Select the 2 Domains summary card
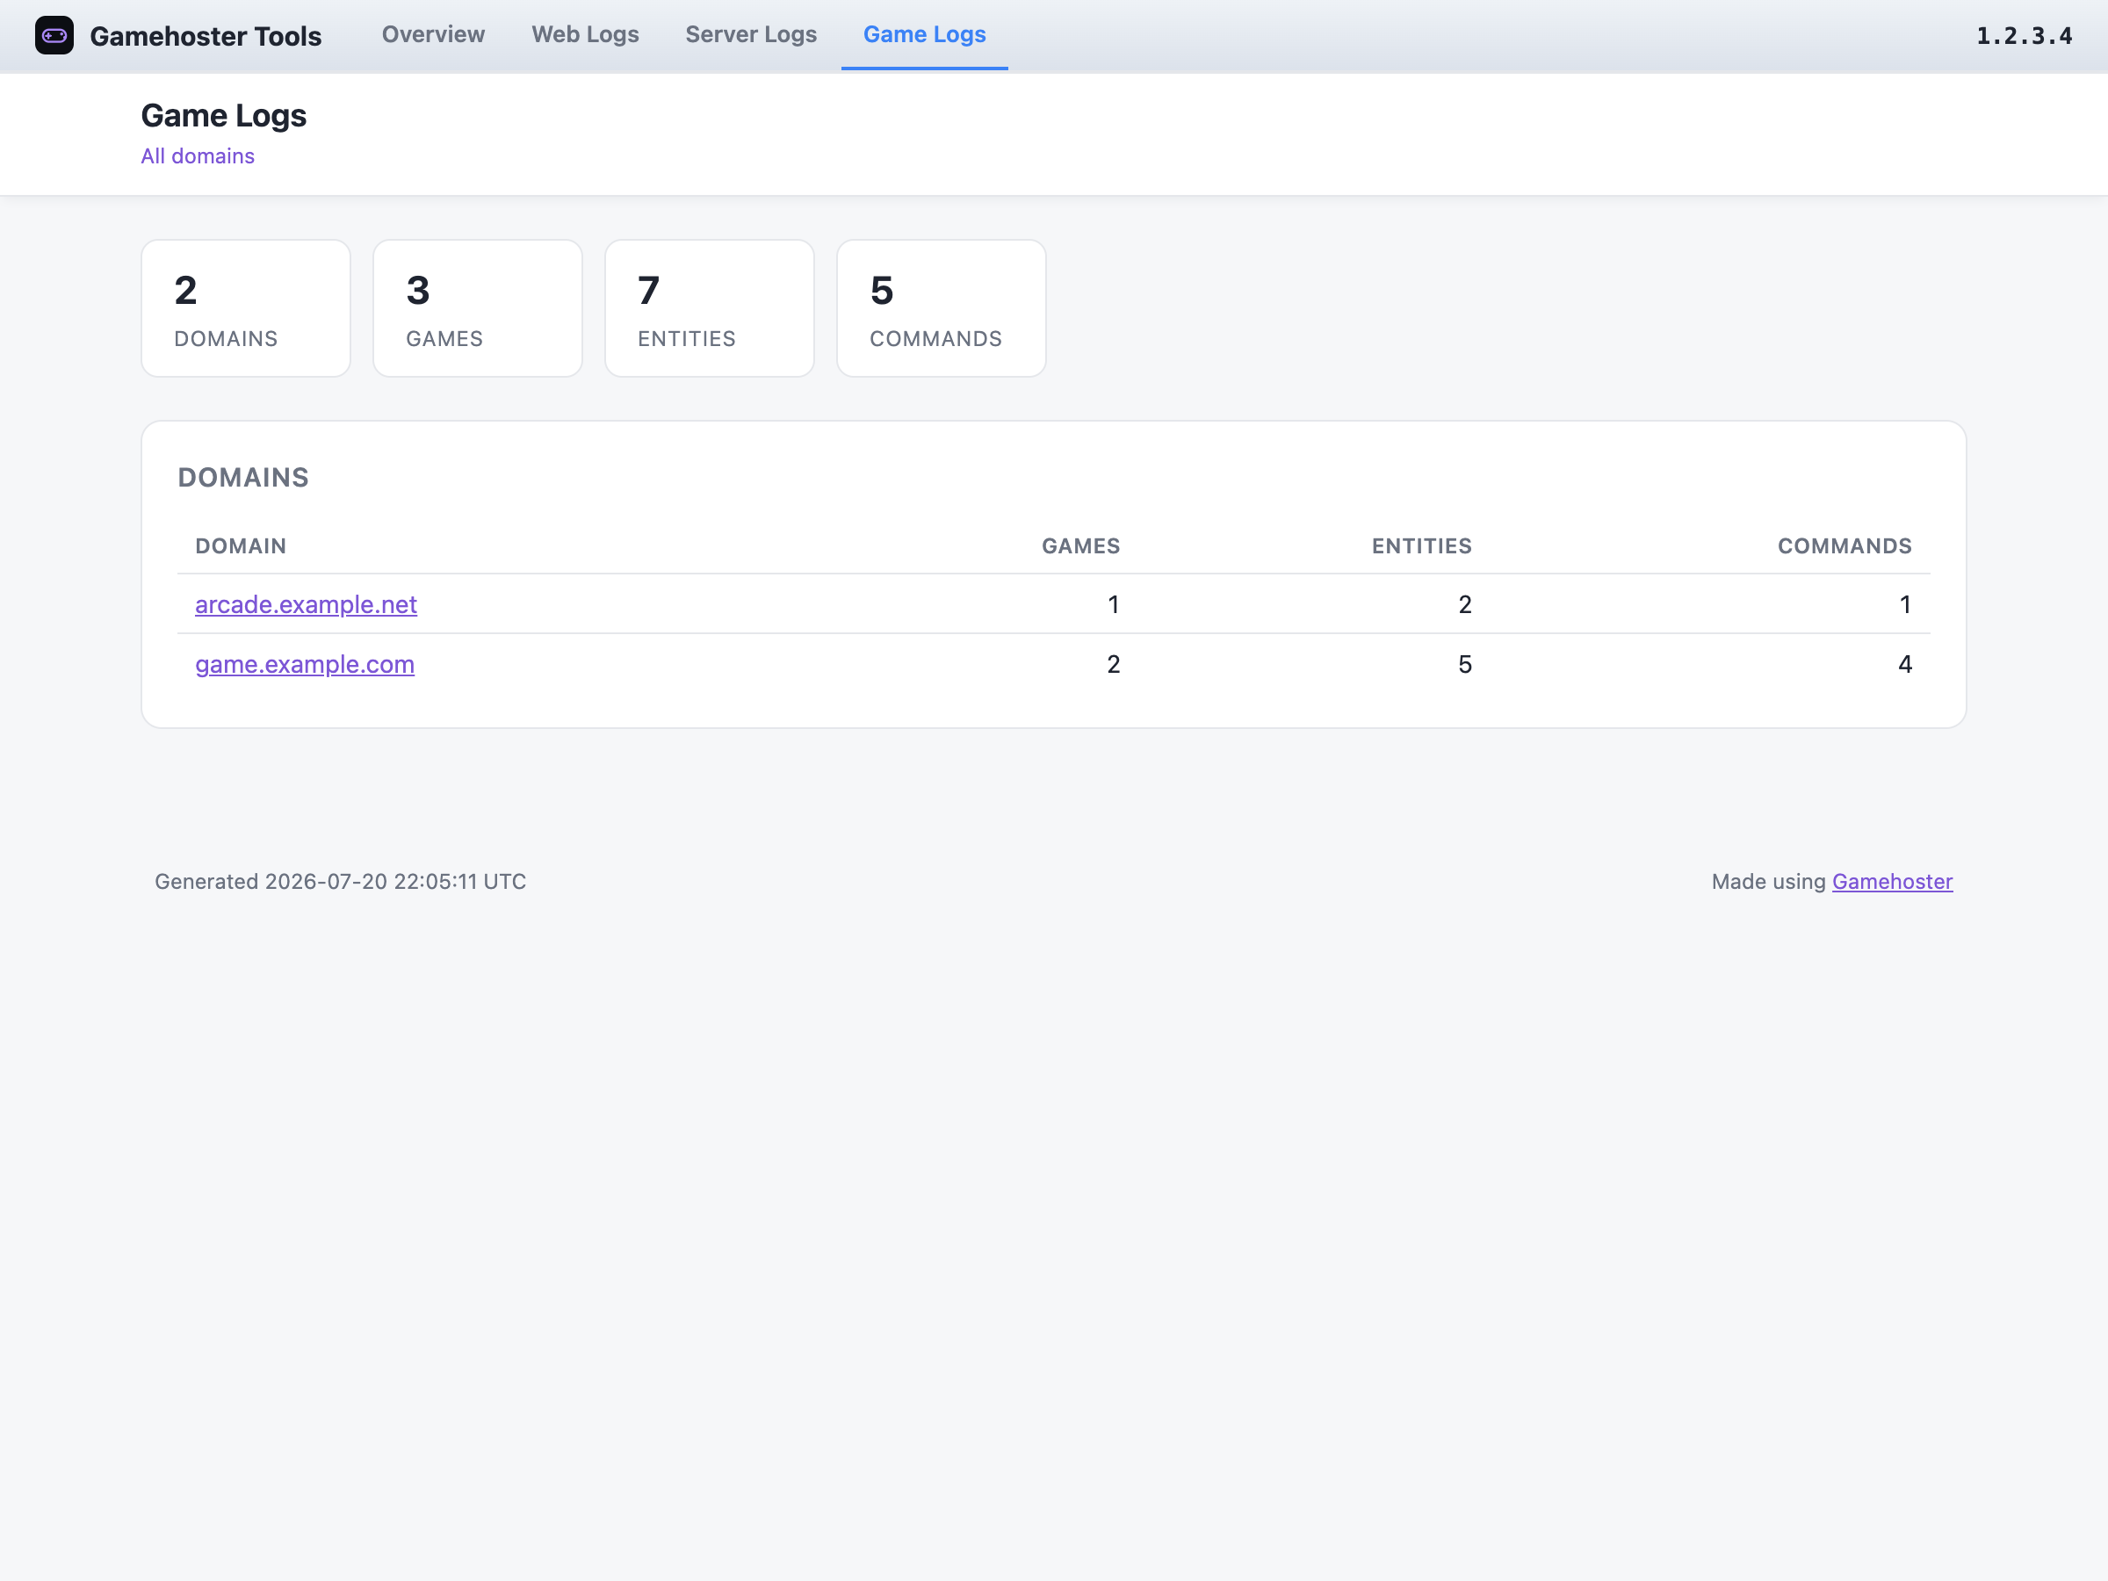This screenshot has width=2108, height=1581. [246, 307]
